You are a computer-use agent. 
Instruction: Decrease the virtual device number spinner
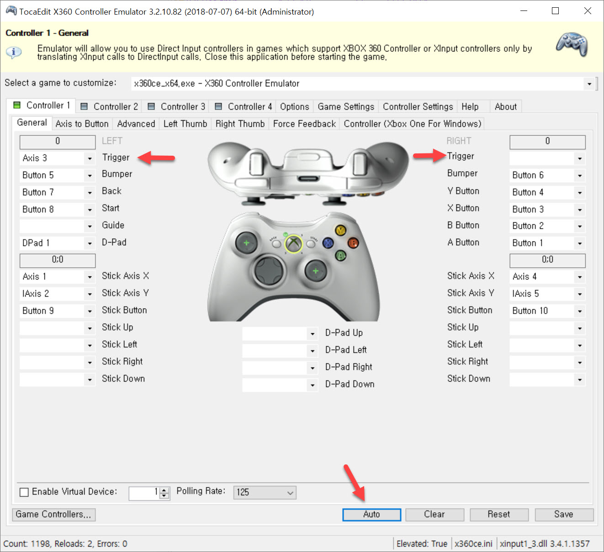pyautogui.click(x=164, y=496)
